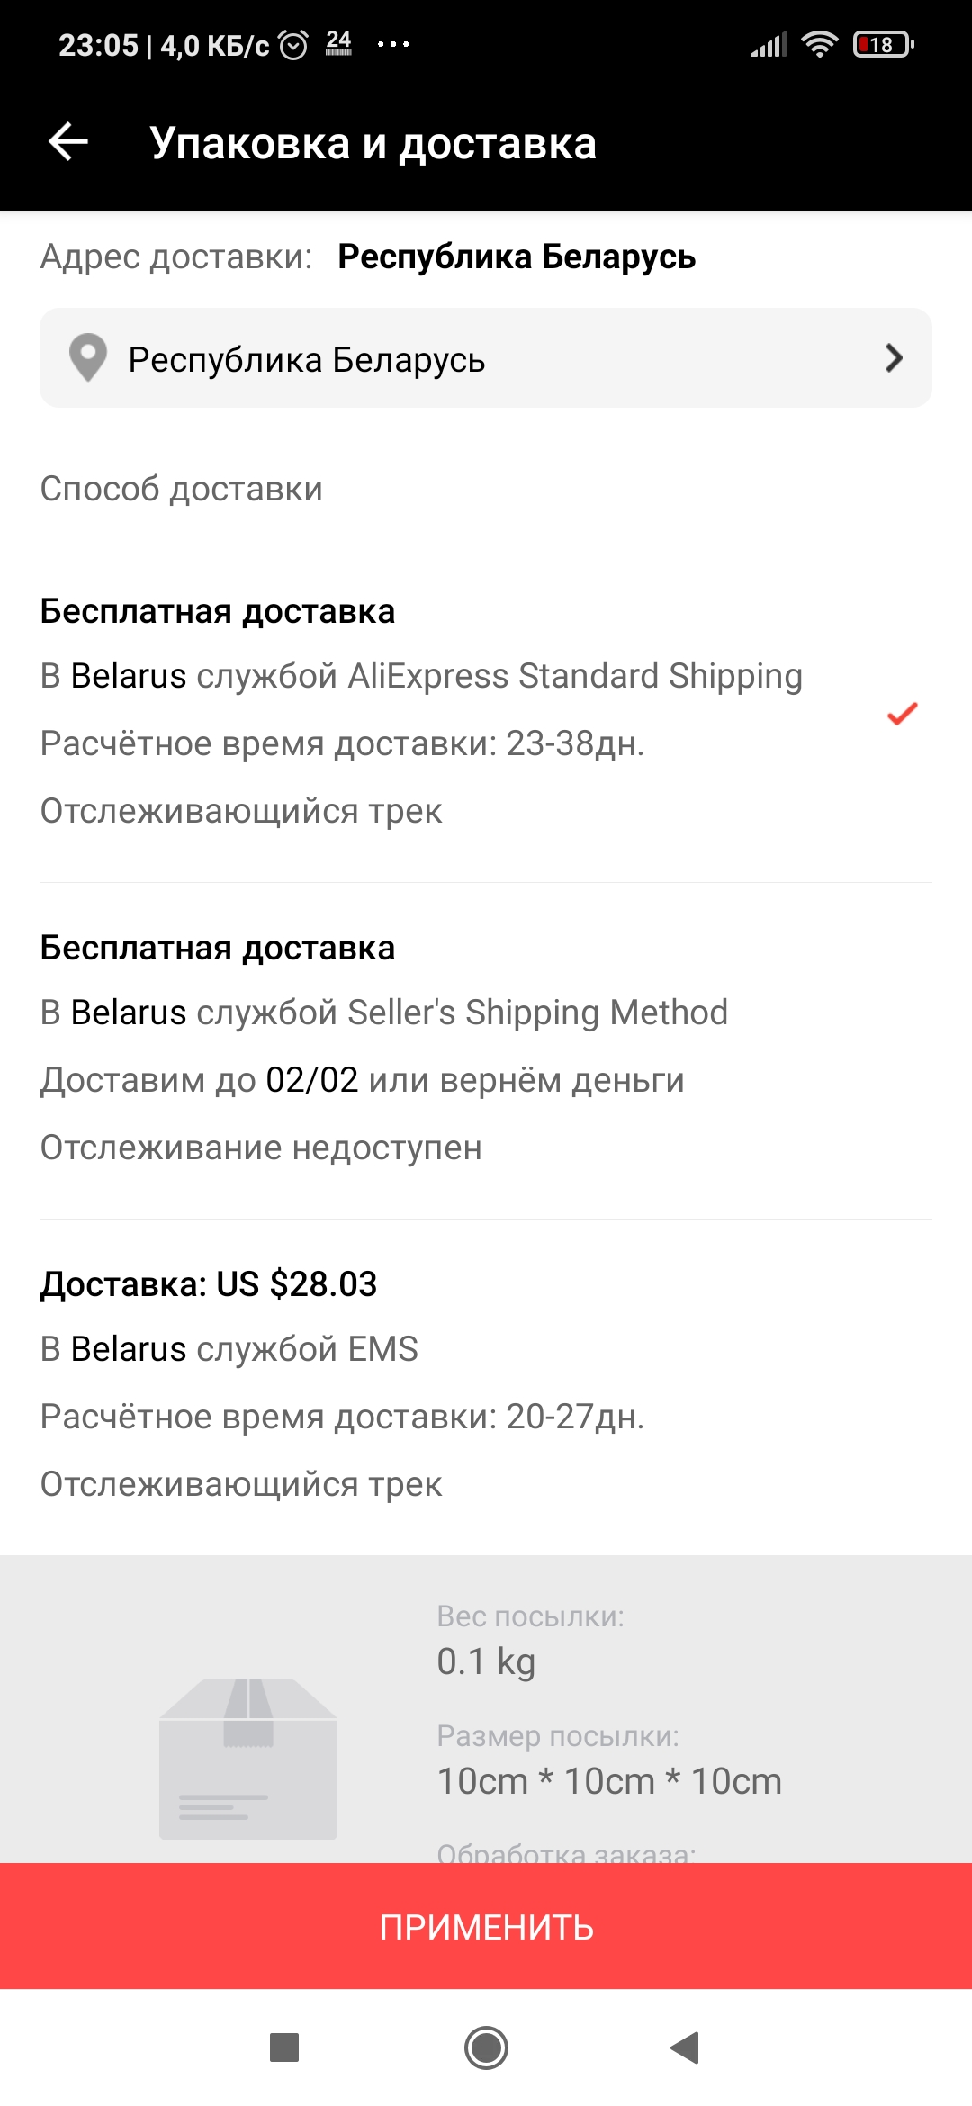
Task: Choose EMS delivery for US $28.03
Action: coord(486,1384)
